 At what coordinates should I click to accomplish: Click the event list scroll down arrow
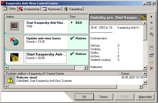click(x=145, y=83)
